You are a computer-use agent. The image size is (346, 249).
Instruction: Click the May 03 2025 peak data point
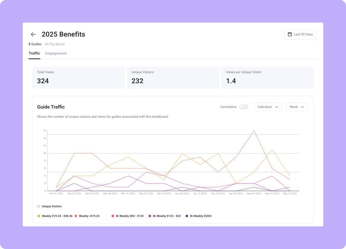coord(254,131)
